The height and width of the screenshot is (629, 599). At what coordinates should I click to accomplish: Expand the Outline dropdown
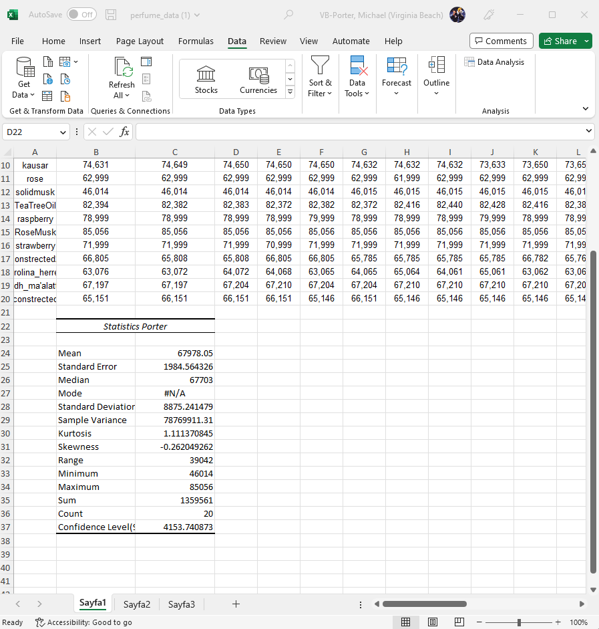(436, 79)
